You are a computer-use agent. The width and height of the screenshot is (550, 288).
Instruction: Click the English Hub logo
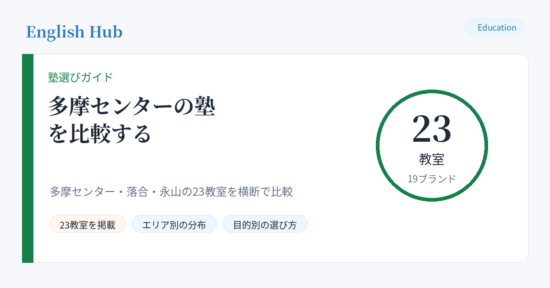pos(74,32)
